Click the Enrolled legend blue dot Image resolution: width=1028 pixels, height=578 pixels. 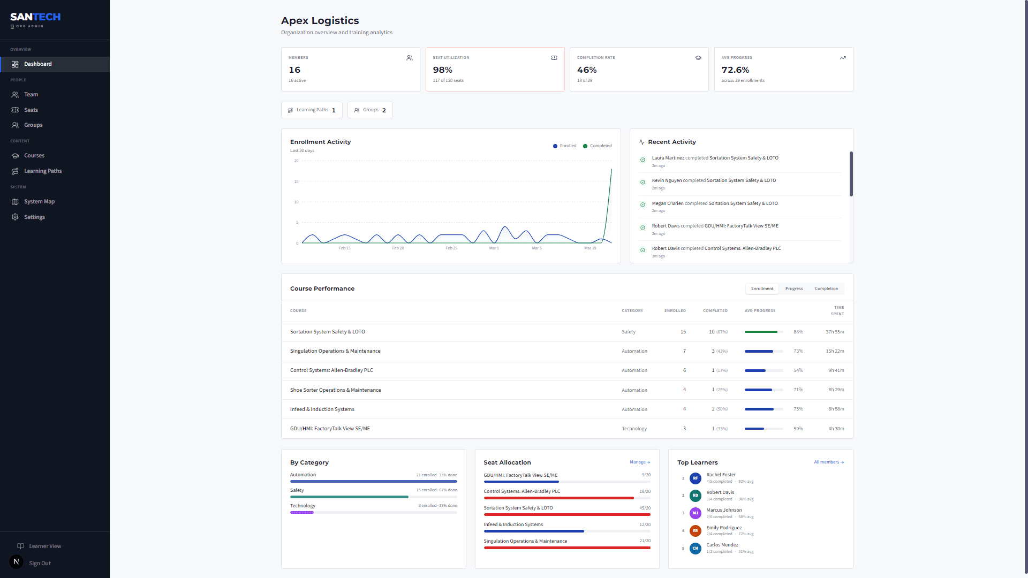point(555,146)
